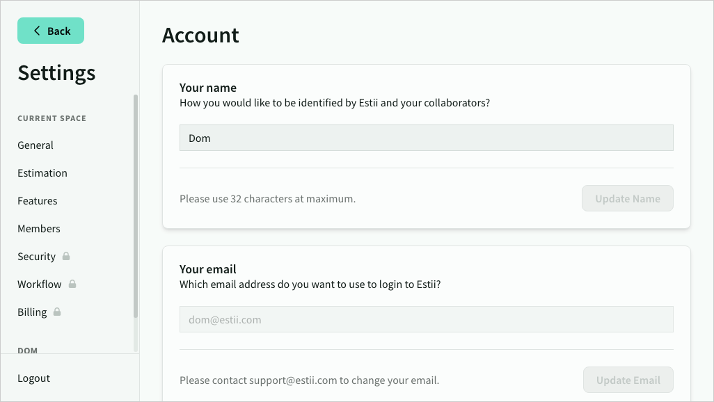714x402 pixels.
Task: Open General settings
Action: 35,145
